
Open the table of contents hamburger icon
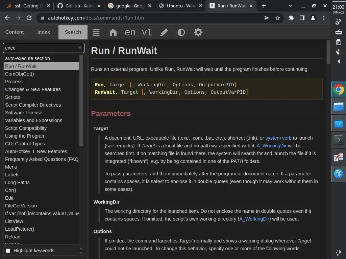coord(96,32)
